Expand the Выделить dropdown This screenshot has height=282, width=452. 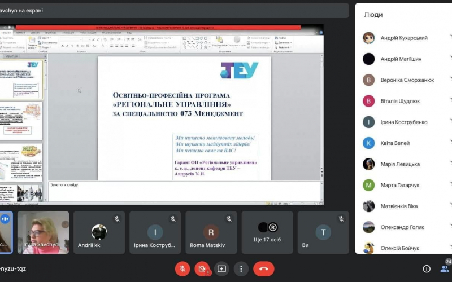coord(283,47)
